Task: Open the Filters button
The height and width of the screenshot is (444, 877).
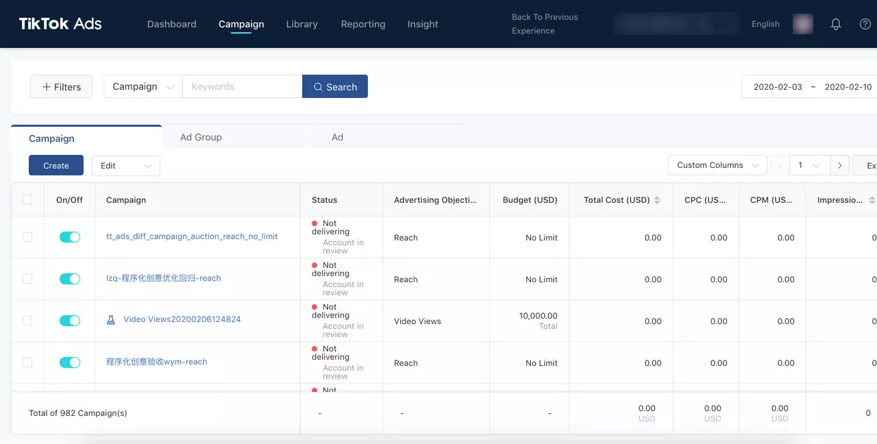Action: tap(62, 87)
